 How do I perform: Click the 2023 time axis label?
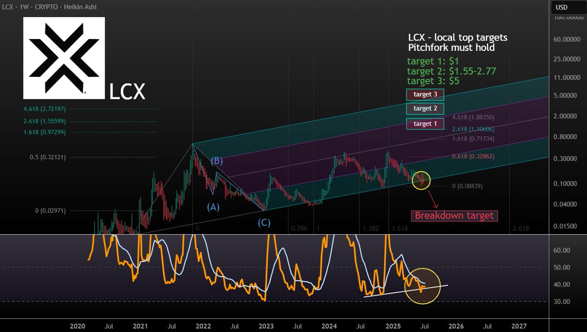(x=266, y=325)
